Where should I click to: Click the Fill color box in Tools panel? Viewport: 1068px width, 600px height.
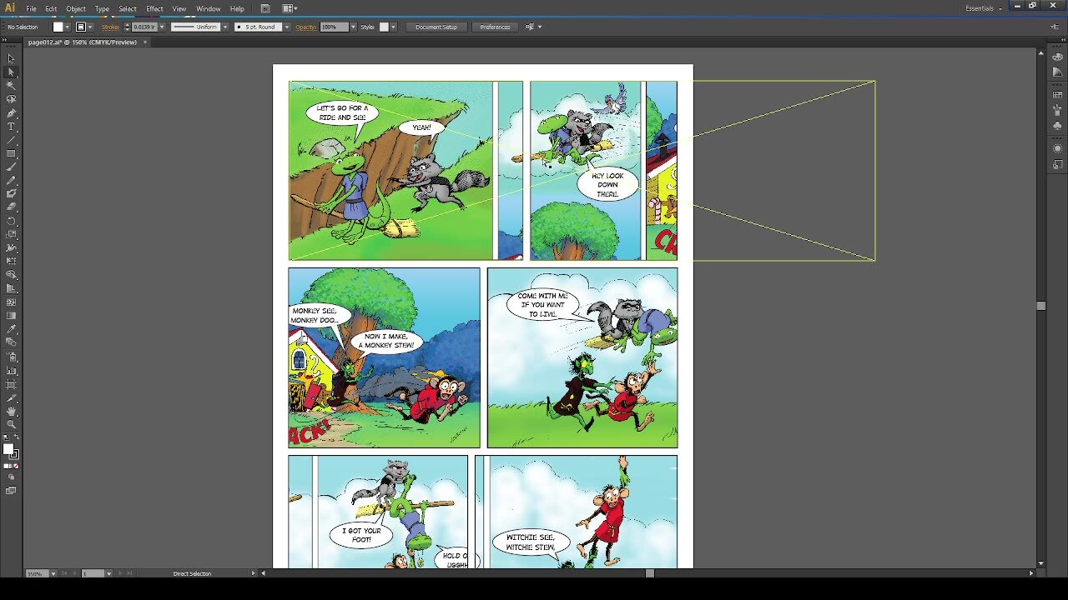coord(8,450)
